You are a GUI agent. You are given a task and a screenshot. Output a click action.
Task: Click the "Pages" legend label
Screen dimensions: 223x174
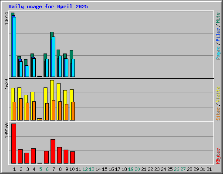[218, 53]
